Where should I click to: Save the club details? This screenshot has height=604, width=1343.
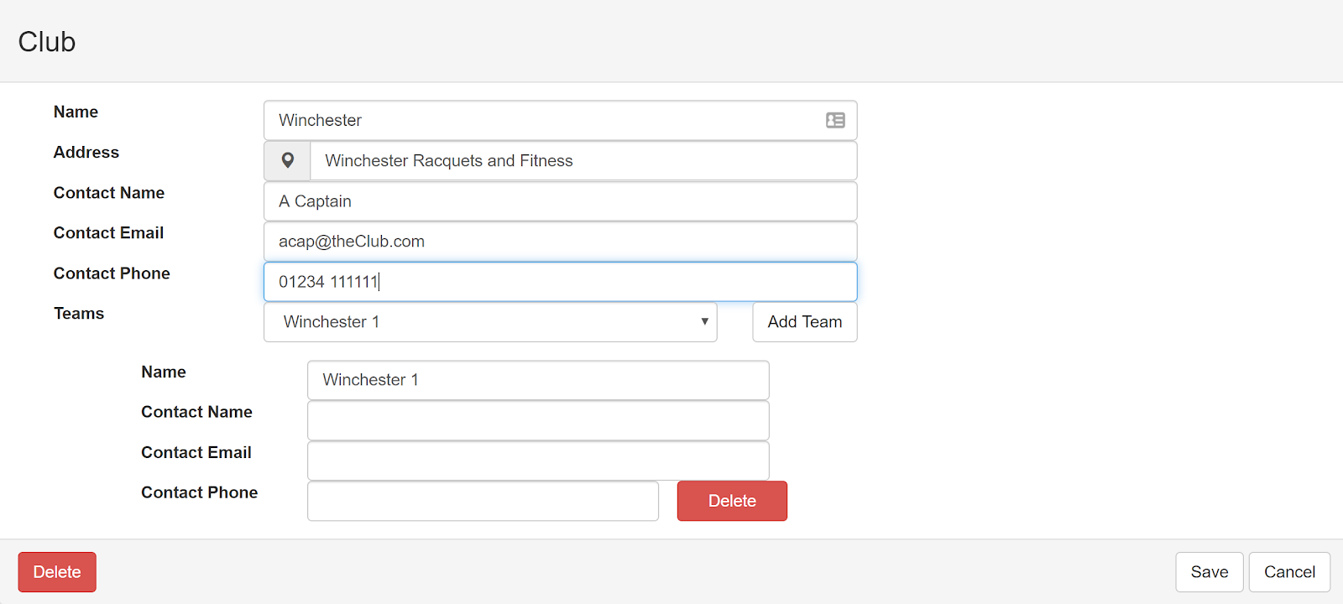point(1210,572)
